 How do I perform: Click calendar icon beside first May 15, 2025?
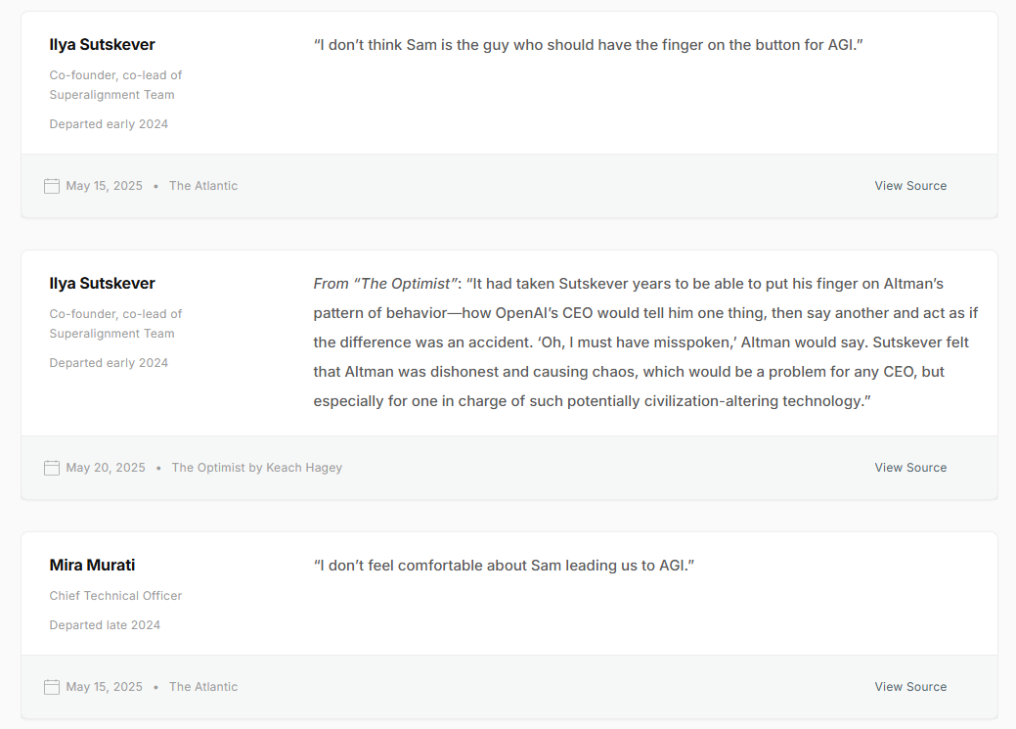pos(52,186)
